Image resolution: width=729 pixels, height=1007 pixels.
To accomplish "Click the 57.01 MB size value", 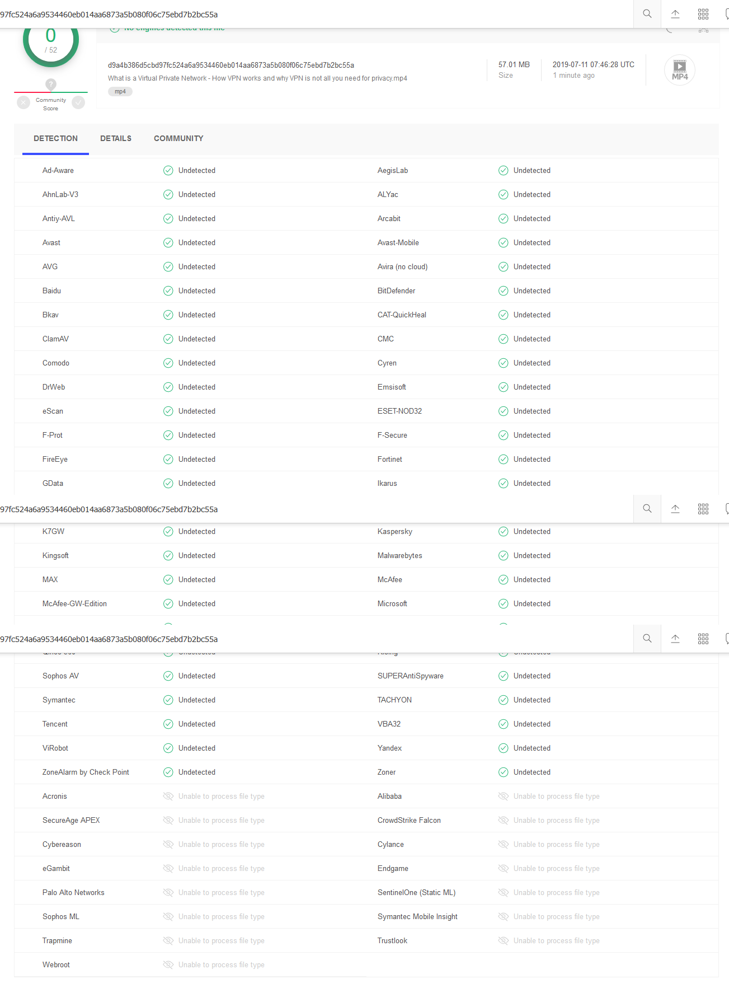I will tap(514, 64).
